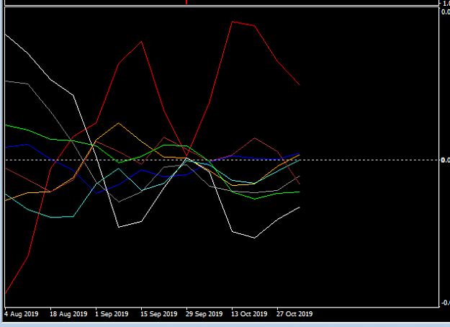Viewport: 450px width, 327px height.
Task: Select the bright red line's highest peak
Action: pyautogui.click(x=232, y=22)
